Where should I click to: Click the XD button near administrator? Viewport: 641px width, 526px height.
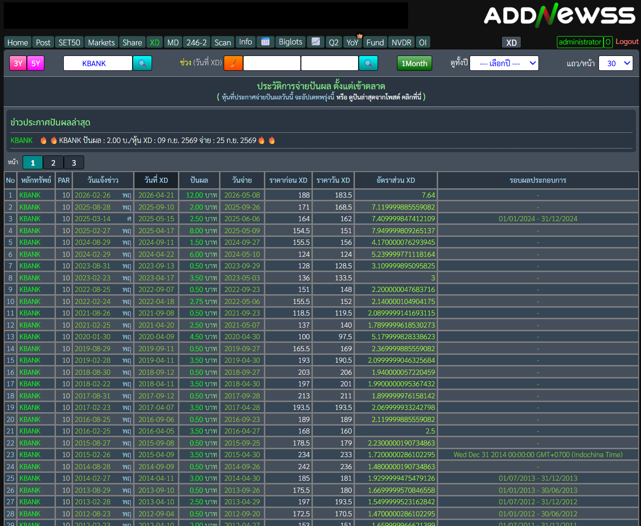coord(511,43)
